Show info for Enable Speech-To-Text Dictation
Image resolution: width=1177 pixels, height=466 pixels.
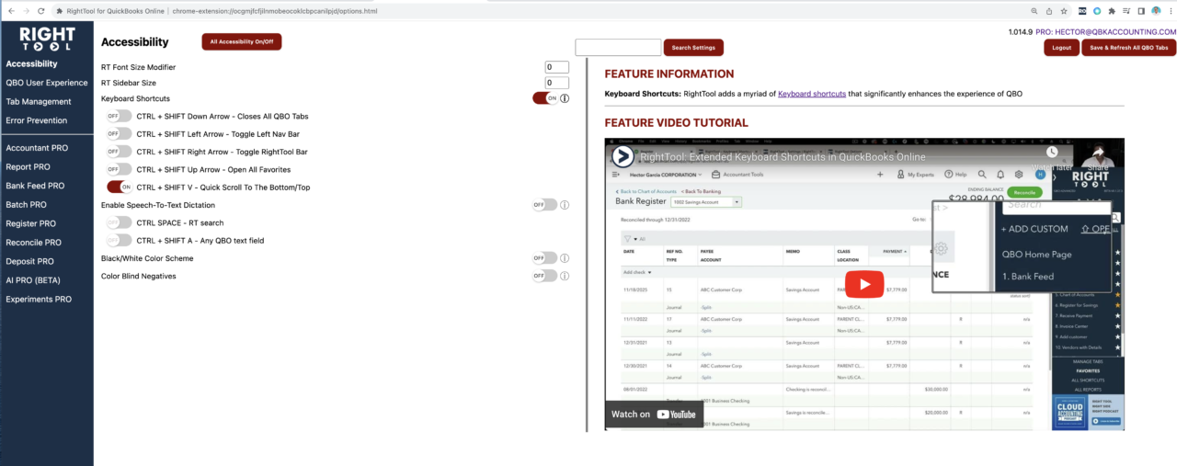(x=565, y=205)
